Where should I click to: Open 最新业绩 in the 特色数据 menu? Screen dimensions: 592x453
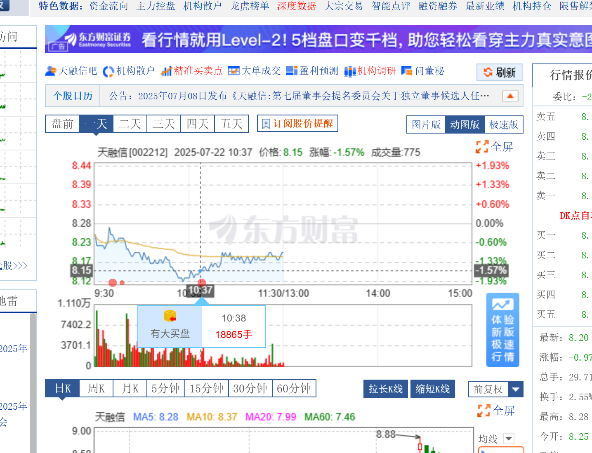[x=485, y=6]
